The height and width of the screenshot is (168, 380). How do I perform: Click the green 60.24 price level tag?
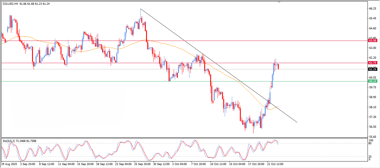[x=373, y=81]
